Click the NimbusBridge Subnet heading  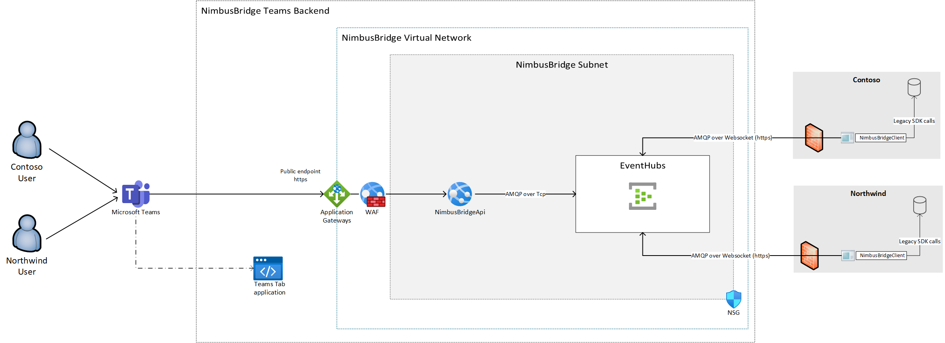click(561, 65)
